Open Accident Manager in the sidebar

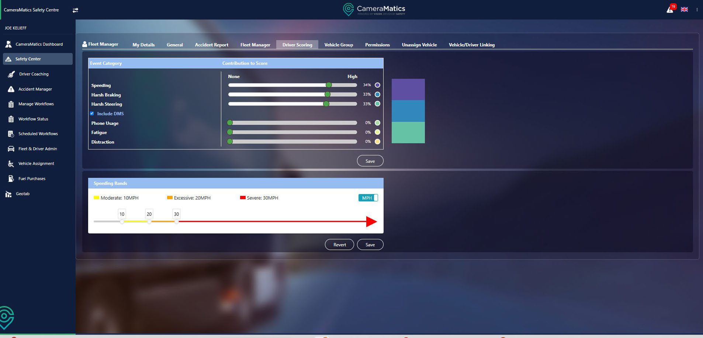pyautogui.click(x=35, y=89)
